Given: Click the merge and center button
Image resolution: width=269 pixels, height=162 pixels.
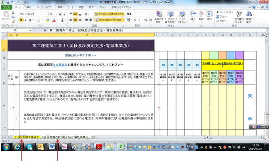Looking at the screenshot, I should (x=109, y=20).
